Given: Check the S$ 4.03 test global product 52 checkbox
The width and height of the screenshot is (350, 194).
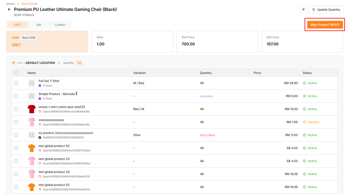Looking at the screenshot, I should coord(16,148).
